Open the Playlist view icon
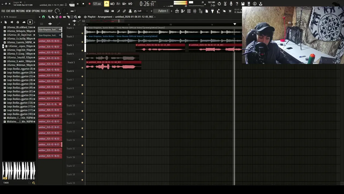 (x=177, y=11)
